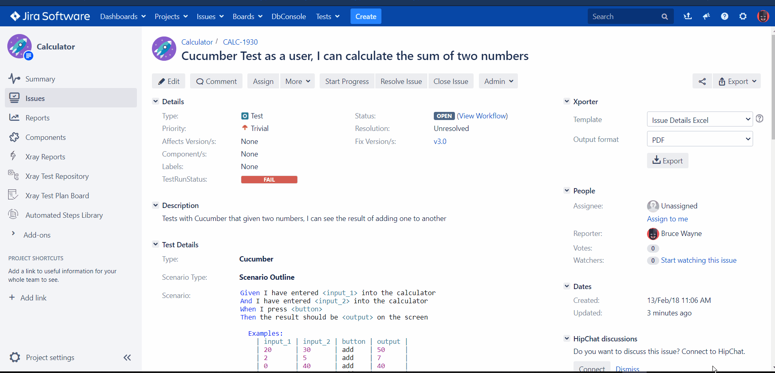Open Xray Test Repository in sidebar

click(57, 176)
